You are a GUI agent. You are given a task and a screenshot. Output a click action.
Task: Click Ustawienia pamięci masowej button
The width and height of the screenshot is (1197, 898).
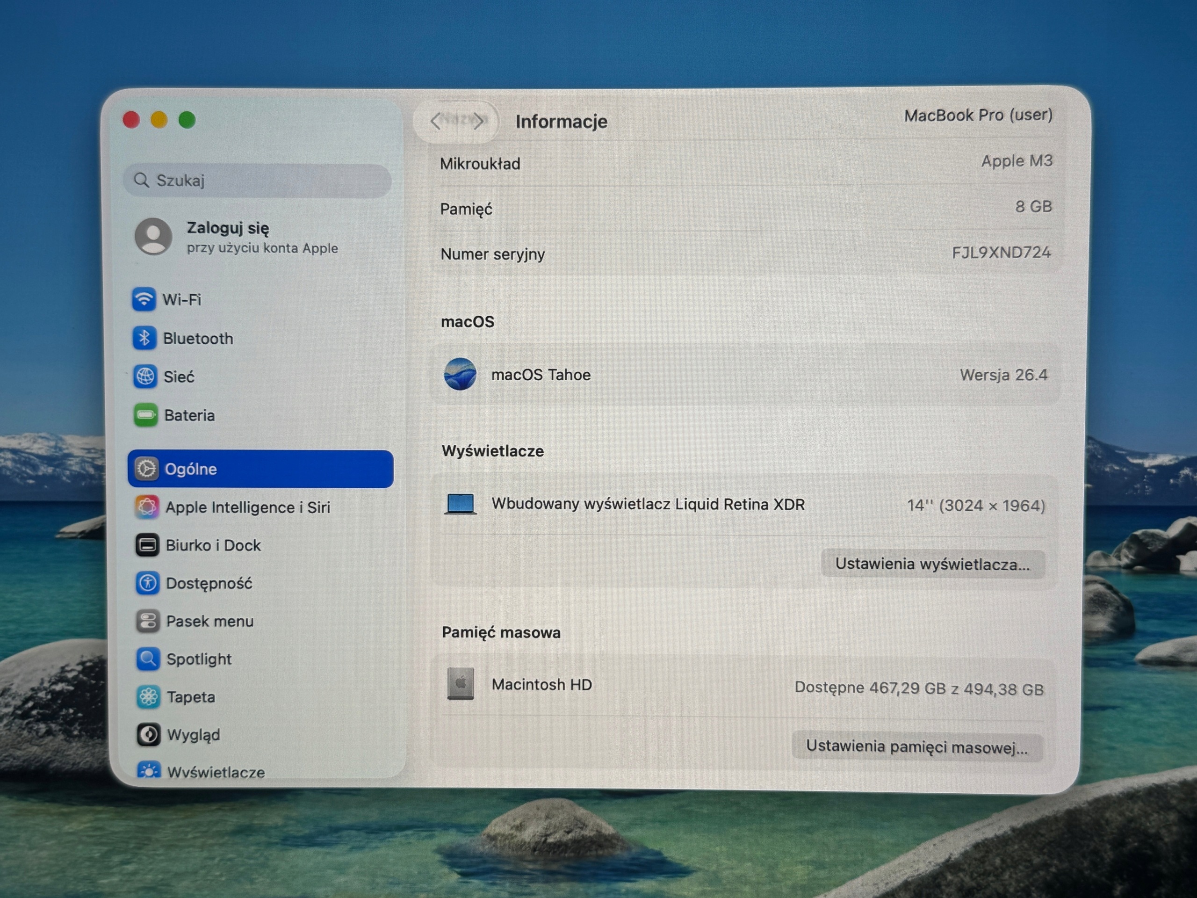pyautogui.click(x=917, y=747)
